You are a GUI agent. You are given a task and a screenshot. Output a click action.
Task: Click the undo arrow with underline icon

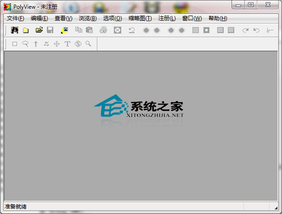pos(132,30)
